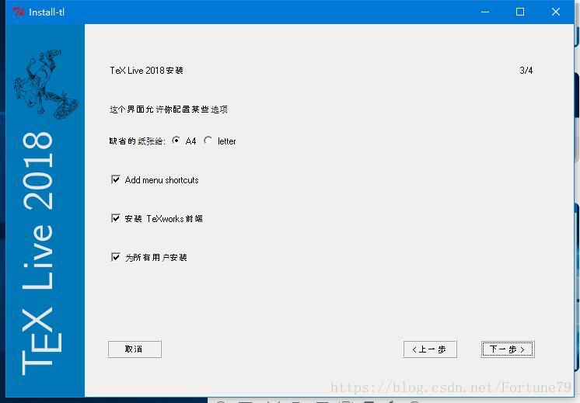This screenshot has height=403, width=580.
Task: Maximize the Install-tl window
Action: [x=520, y=12]
